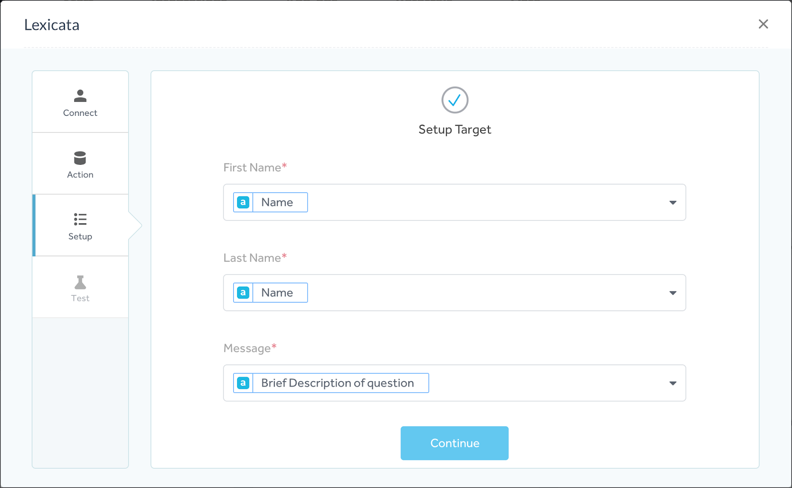Viewport: 792px width, 488px height.
Task: Click the 'a' icon in Message tag
Action: coord(243,383)
